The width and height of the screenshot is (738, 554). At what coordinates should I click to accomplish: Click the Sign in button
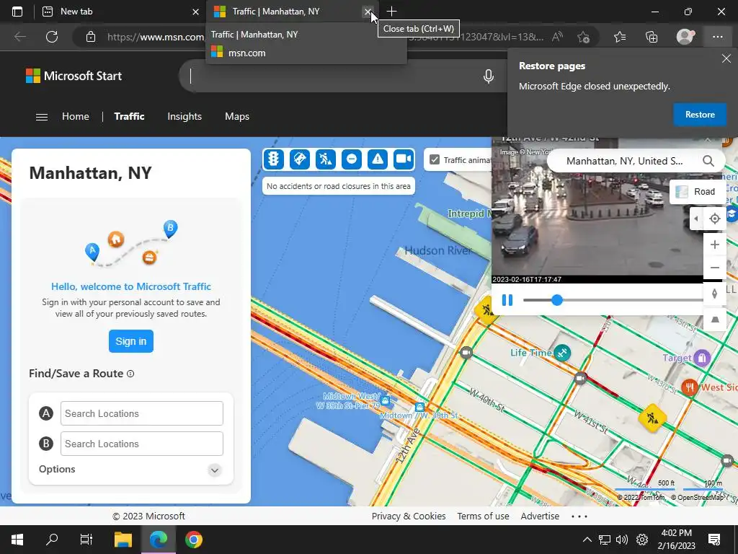131,341
